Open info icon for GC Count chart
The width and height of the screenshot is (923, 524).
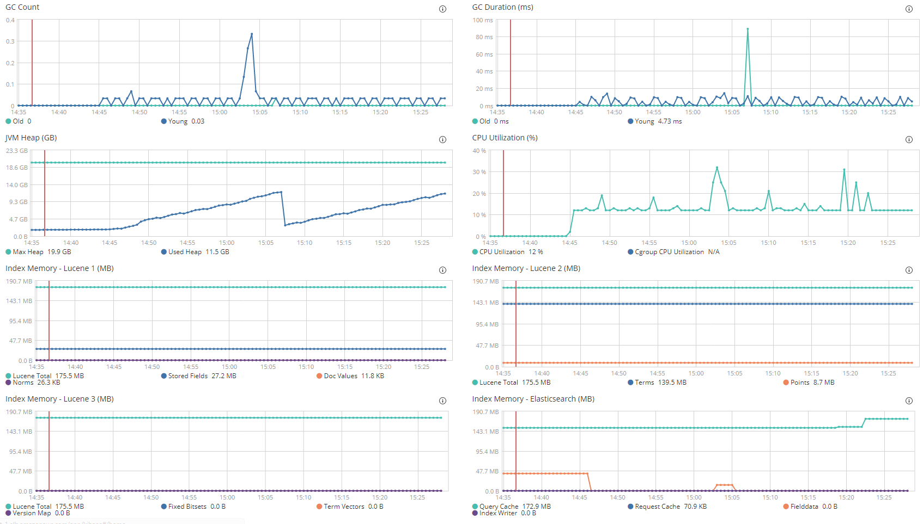[x=442, y=9]
